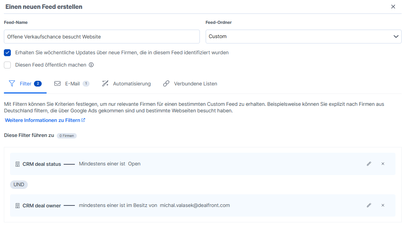Viewport: 409px width, 227px height.
Task: Click the 0 Firmen results badge
Action: click(x=66, y=135)
